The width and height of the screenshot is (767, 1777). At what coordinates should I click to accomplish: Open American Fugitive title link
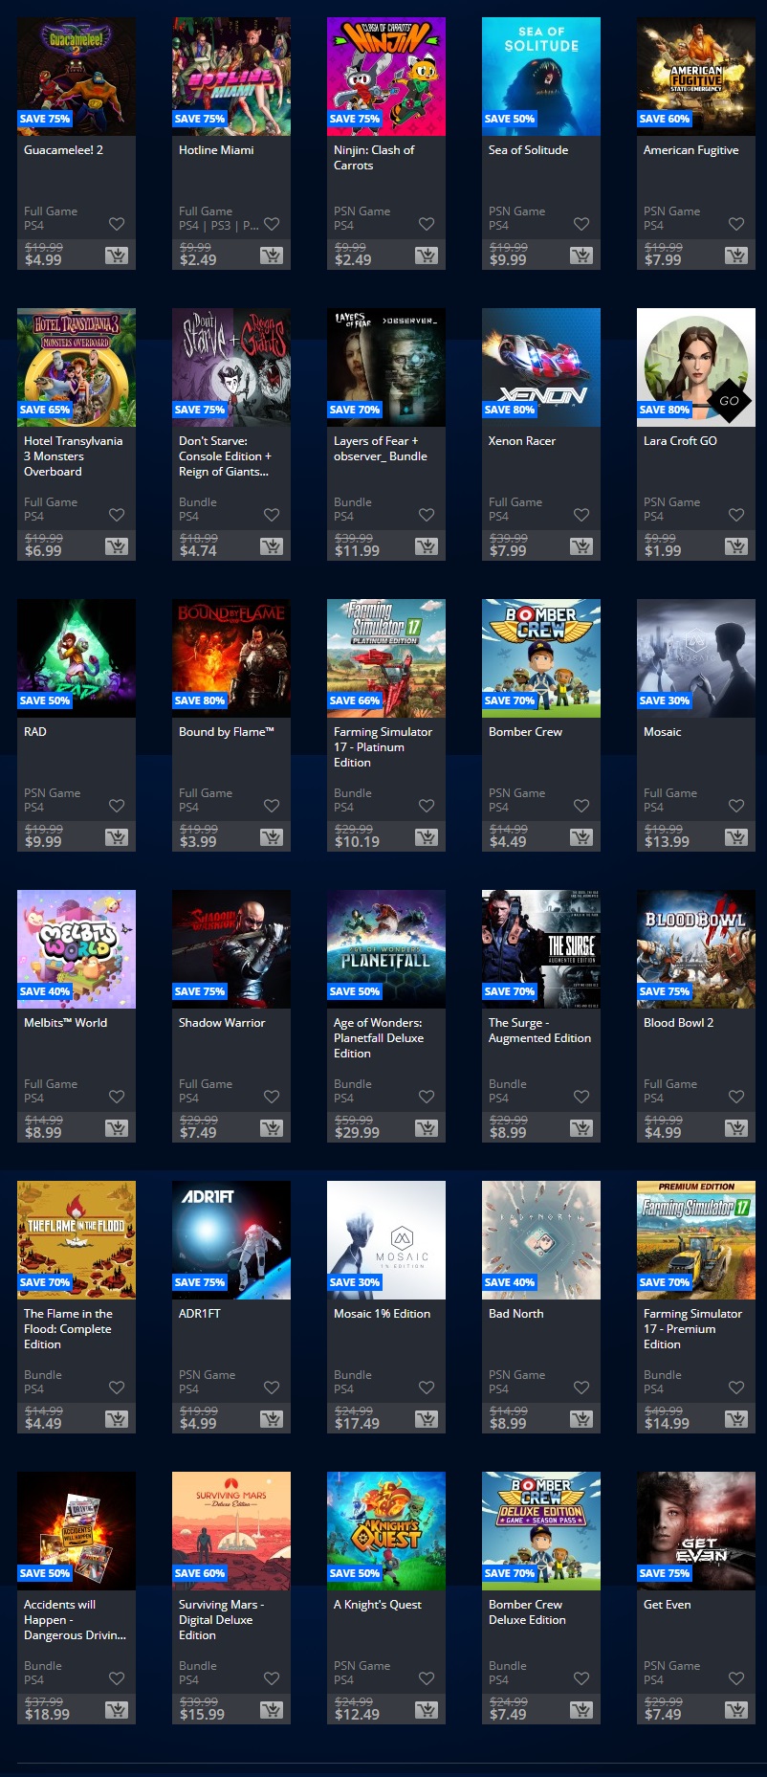[690, 150]
